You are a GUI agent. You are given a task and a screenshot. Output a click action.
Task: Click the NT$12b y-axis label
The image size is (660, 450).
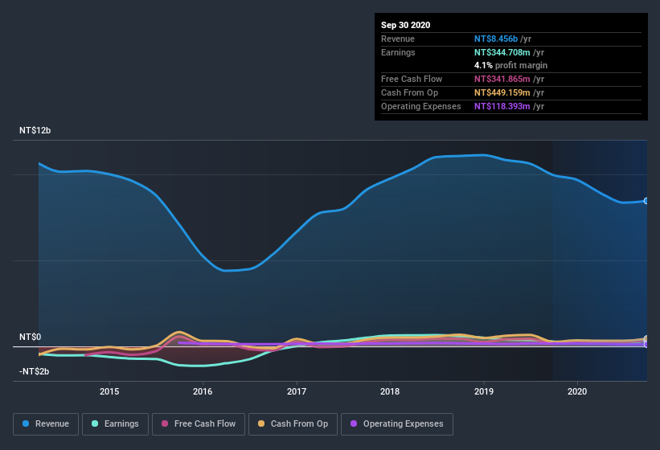35,130
